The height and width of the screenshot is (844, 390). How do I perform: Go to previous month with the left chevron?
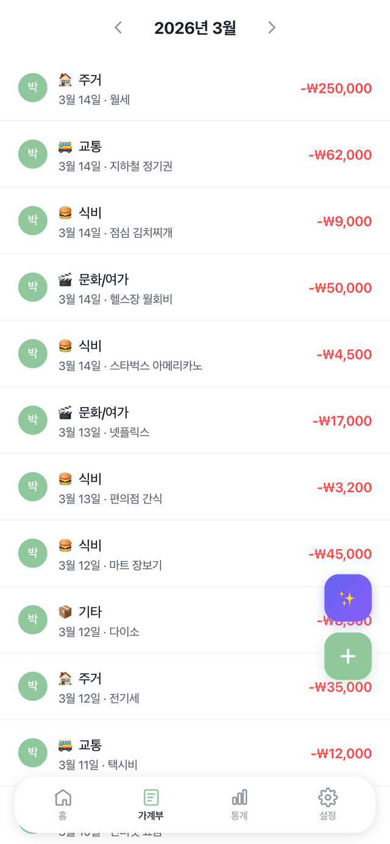coord(118,27)
